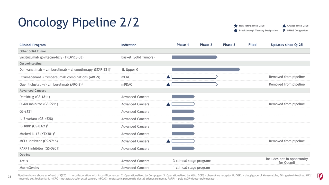Select the Other Solid Tumor section heading

(33, 51)
